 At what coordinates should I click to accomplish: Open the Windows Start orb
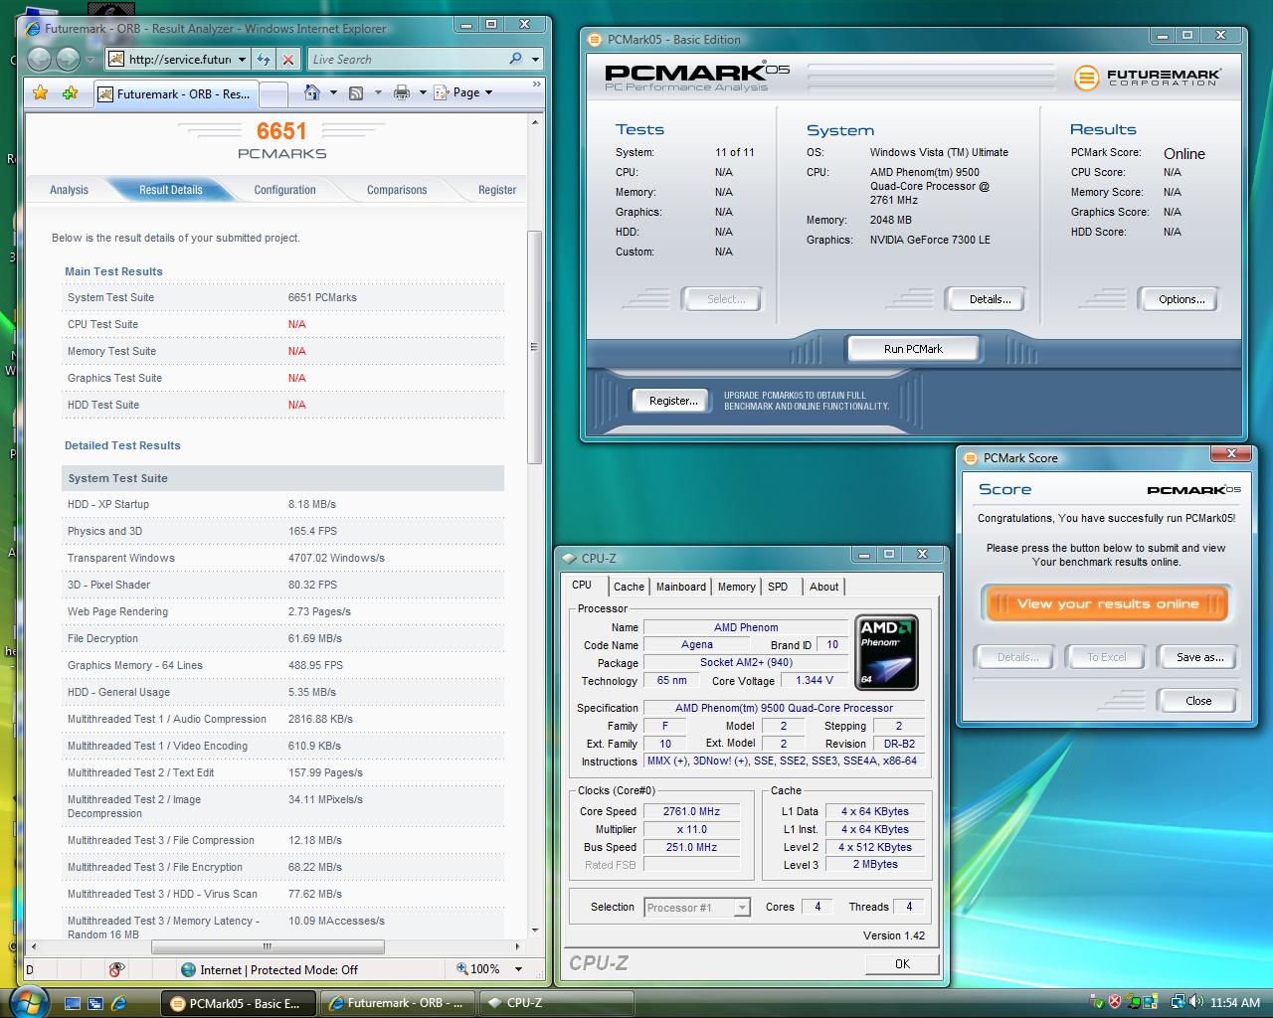point(28,1001)
